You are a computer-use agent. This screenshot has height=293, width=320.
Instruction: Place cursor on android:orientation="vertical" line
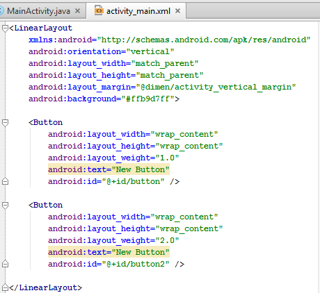[101, 51]
